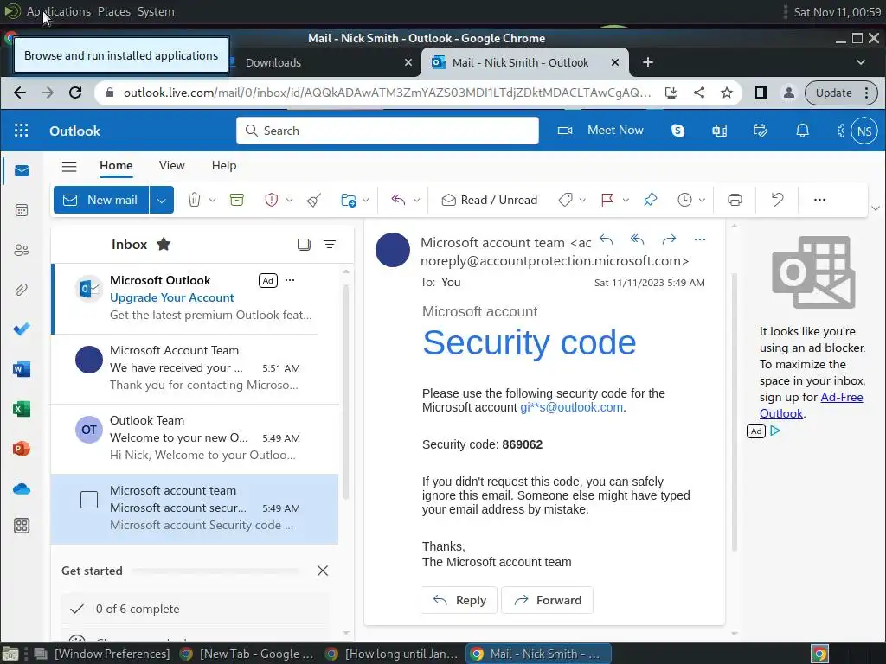Screen dimensions: 886x664
Task: Open Mail in the left sidebar
Action: click(x=22, y=170)
